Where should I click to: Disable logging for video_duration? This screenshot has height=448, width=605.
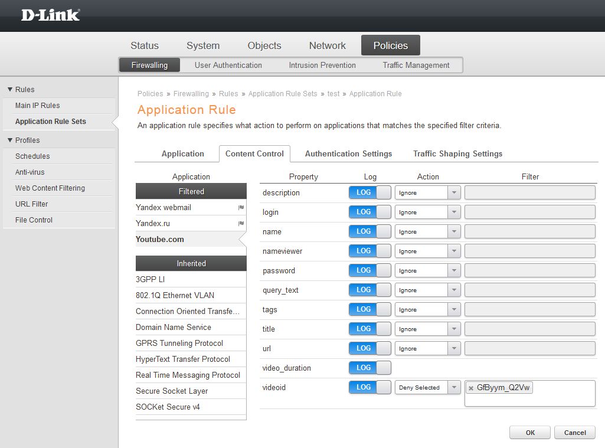(369, 368)
